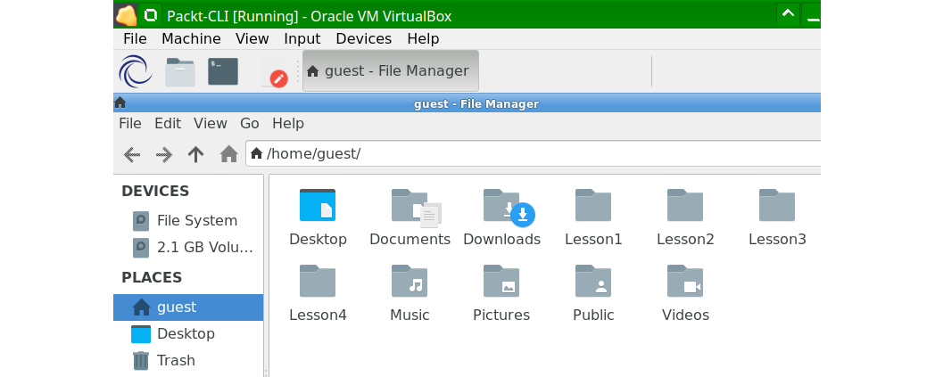Open the Downloads folder icon
The width and height of the screenshot is (935, 377).
pos(502,207)
